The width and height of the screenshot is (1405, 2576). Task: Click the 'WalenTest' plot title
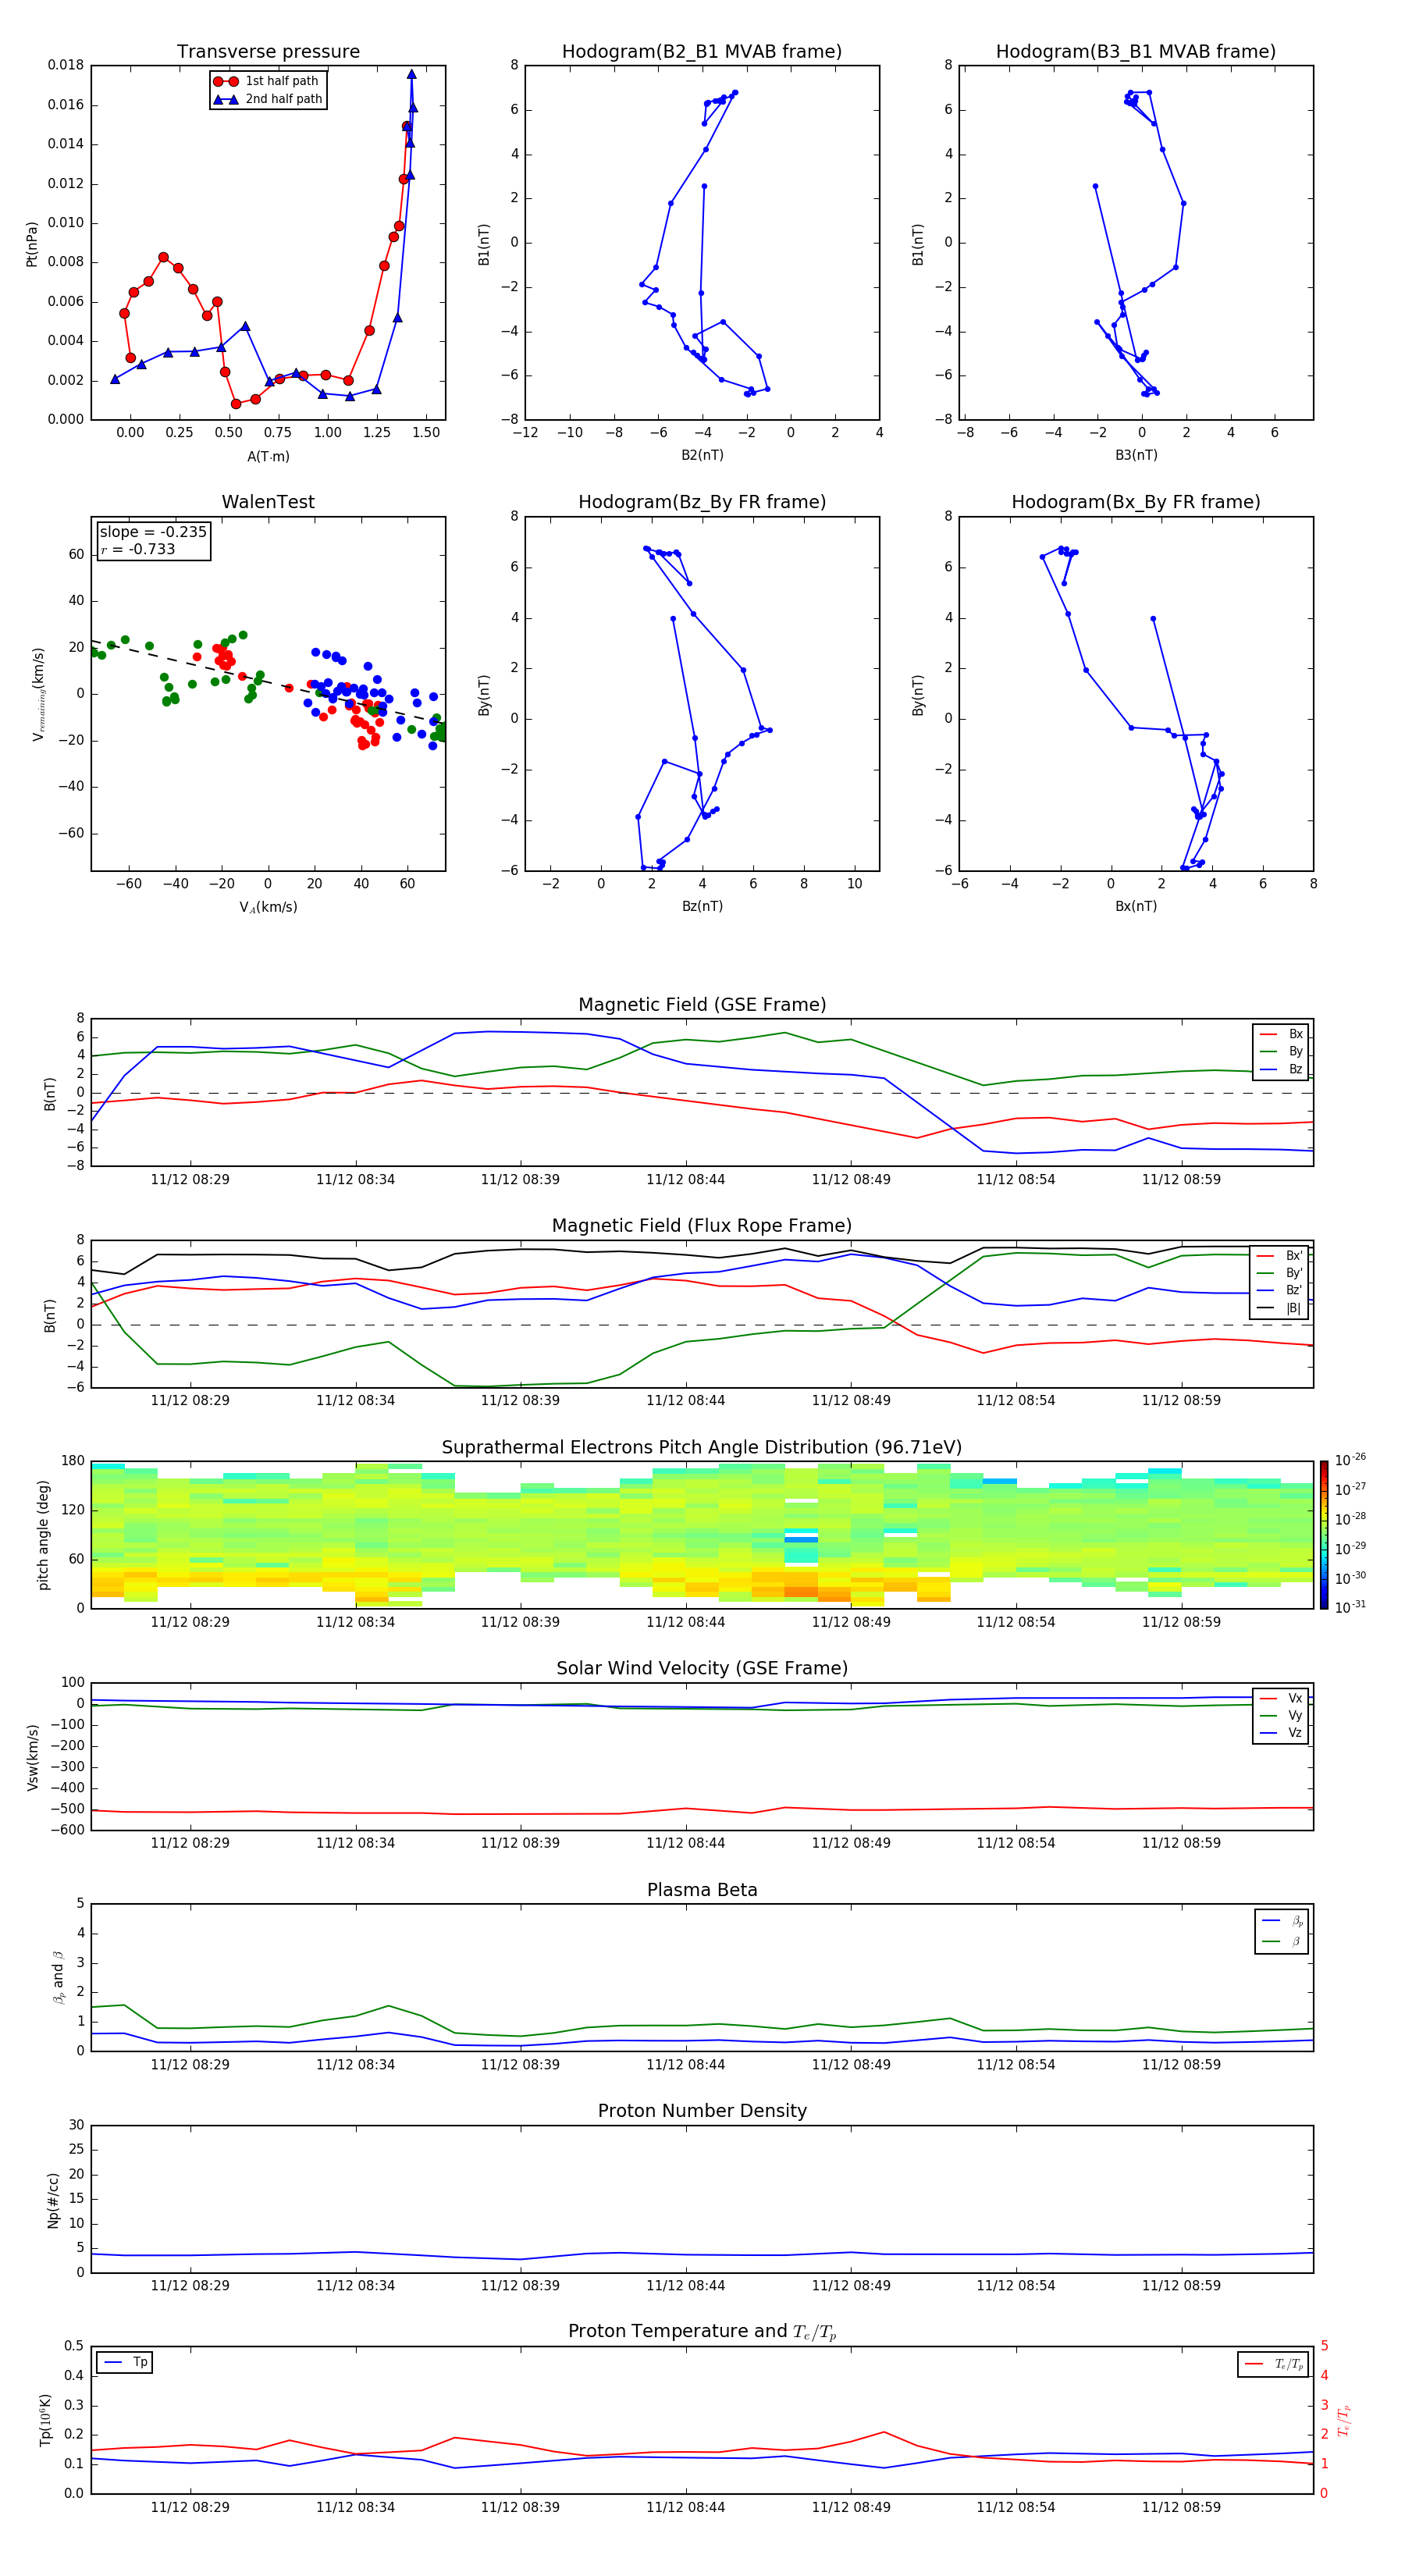268,502
